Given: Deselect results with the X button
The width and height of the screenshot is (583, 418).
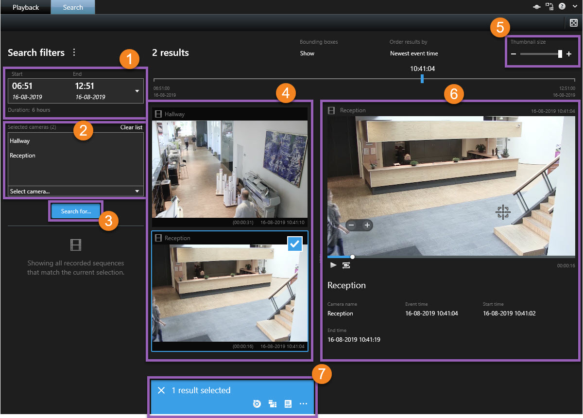Looking at the screenshot, I should click(161, 390).
